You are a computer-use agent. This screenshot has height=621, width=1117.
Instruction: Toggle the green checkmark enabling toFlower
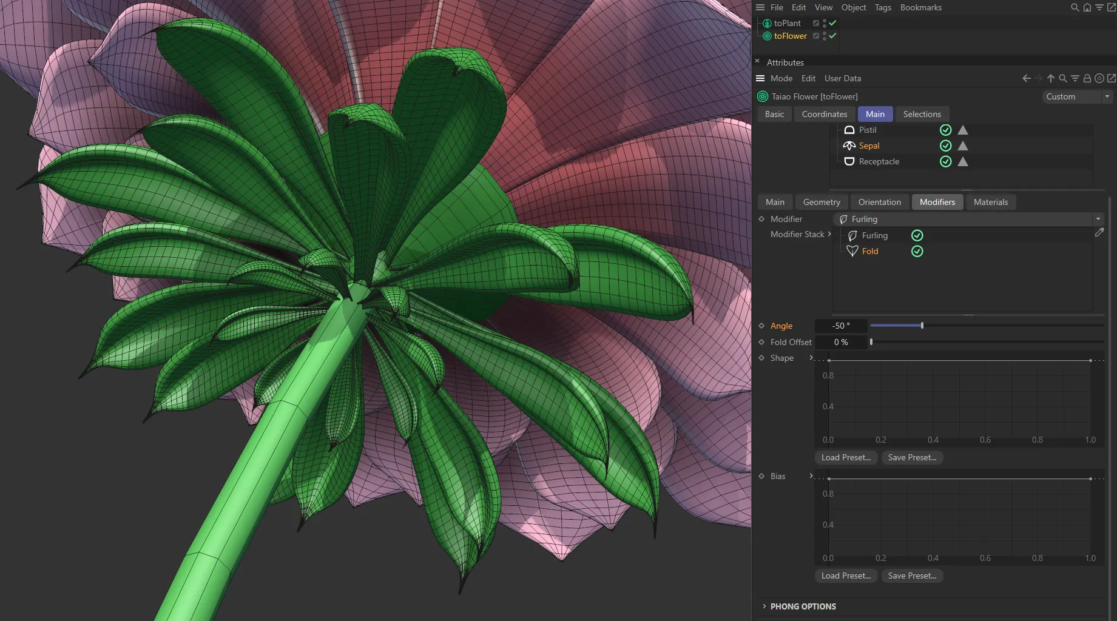[833, 36]
